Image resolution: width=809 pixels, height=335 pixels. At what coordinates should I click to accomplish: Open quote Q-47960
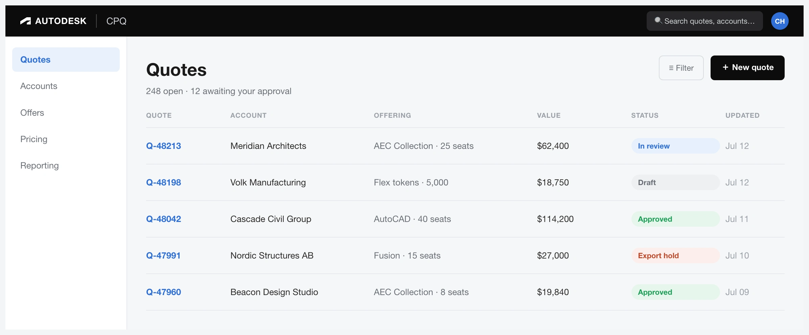[x=163, y=292]
